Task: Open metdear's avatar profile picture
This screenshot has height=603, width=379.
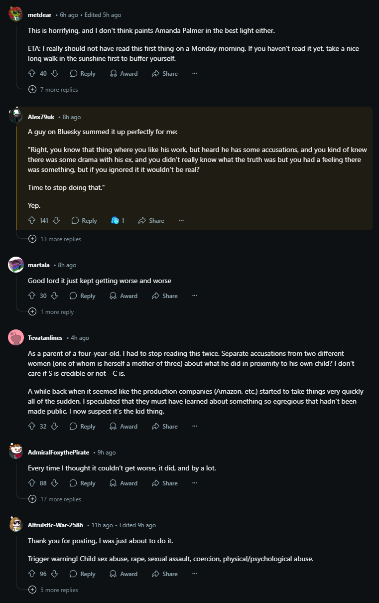Action: (16, 14)
